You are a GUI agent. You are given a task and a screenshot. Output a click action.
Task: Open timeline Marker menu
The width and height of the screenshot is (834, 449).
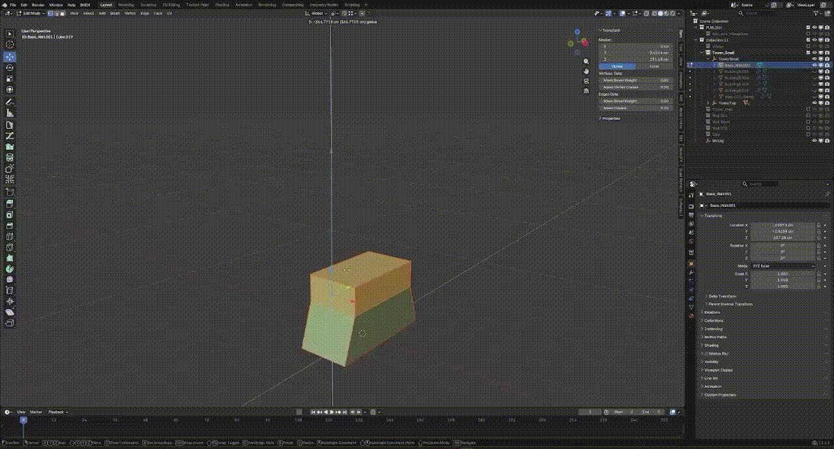point(36,412)
